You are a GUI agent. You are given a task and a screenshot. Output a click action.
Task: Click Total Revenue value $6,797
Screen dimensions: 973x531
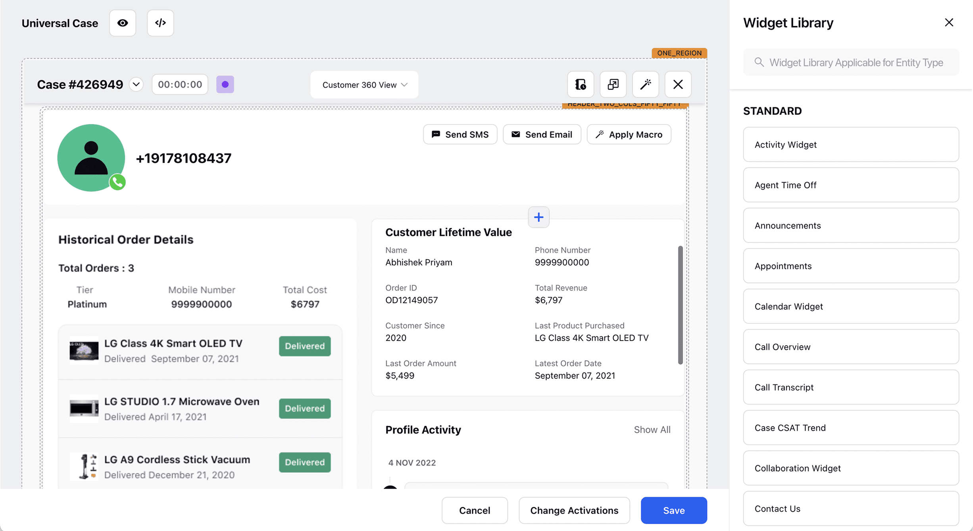pyautogui.click(x=548, y=300)
